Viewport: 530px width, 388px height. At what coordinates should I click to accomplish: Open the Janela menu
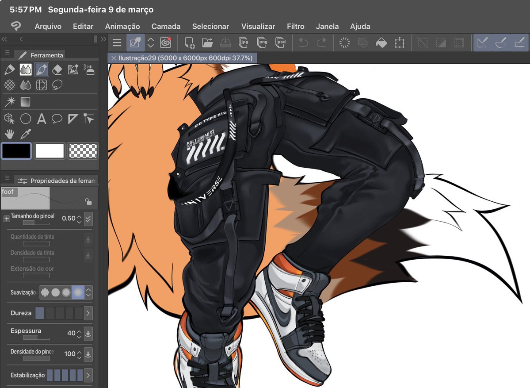(x=327, y=27)
